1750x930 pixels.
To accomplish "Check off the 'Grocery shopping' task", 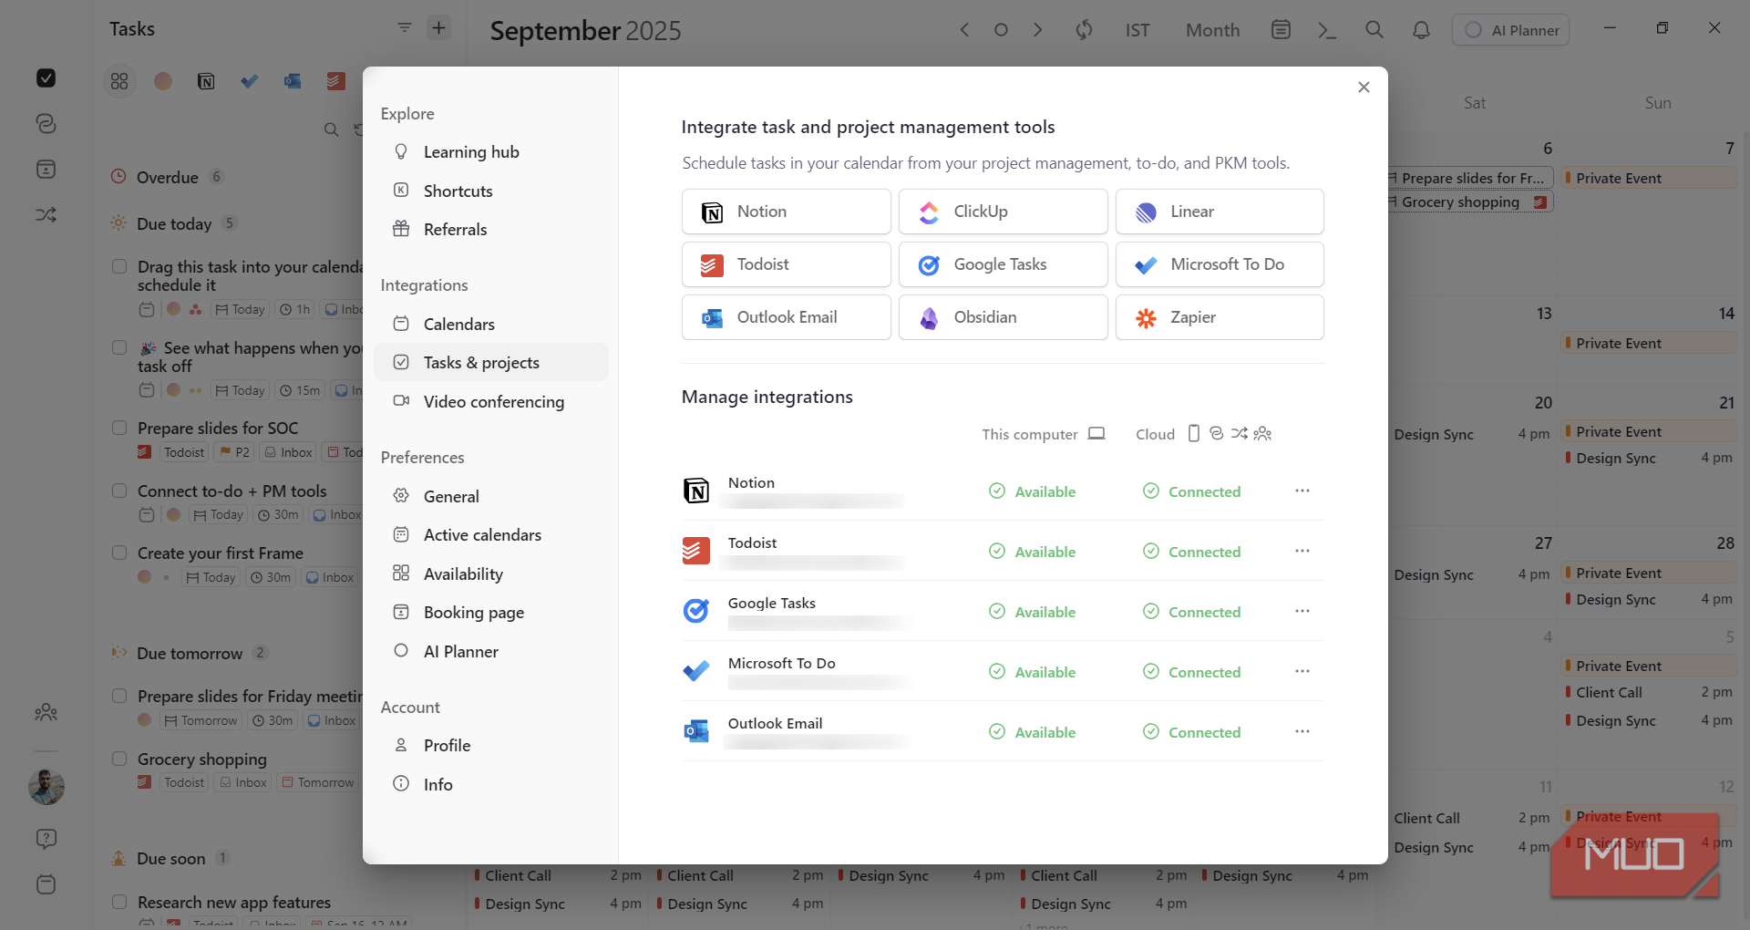I will pos(119,759).
